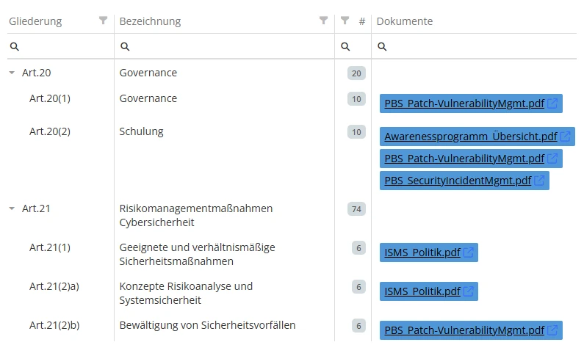This screenshot has height=356, width=584.
Task: Open PBS_SecurityIncidentMgmt.pdf document link
Action: [458, 181]
